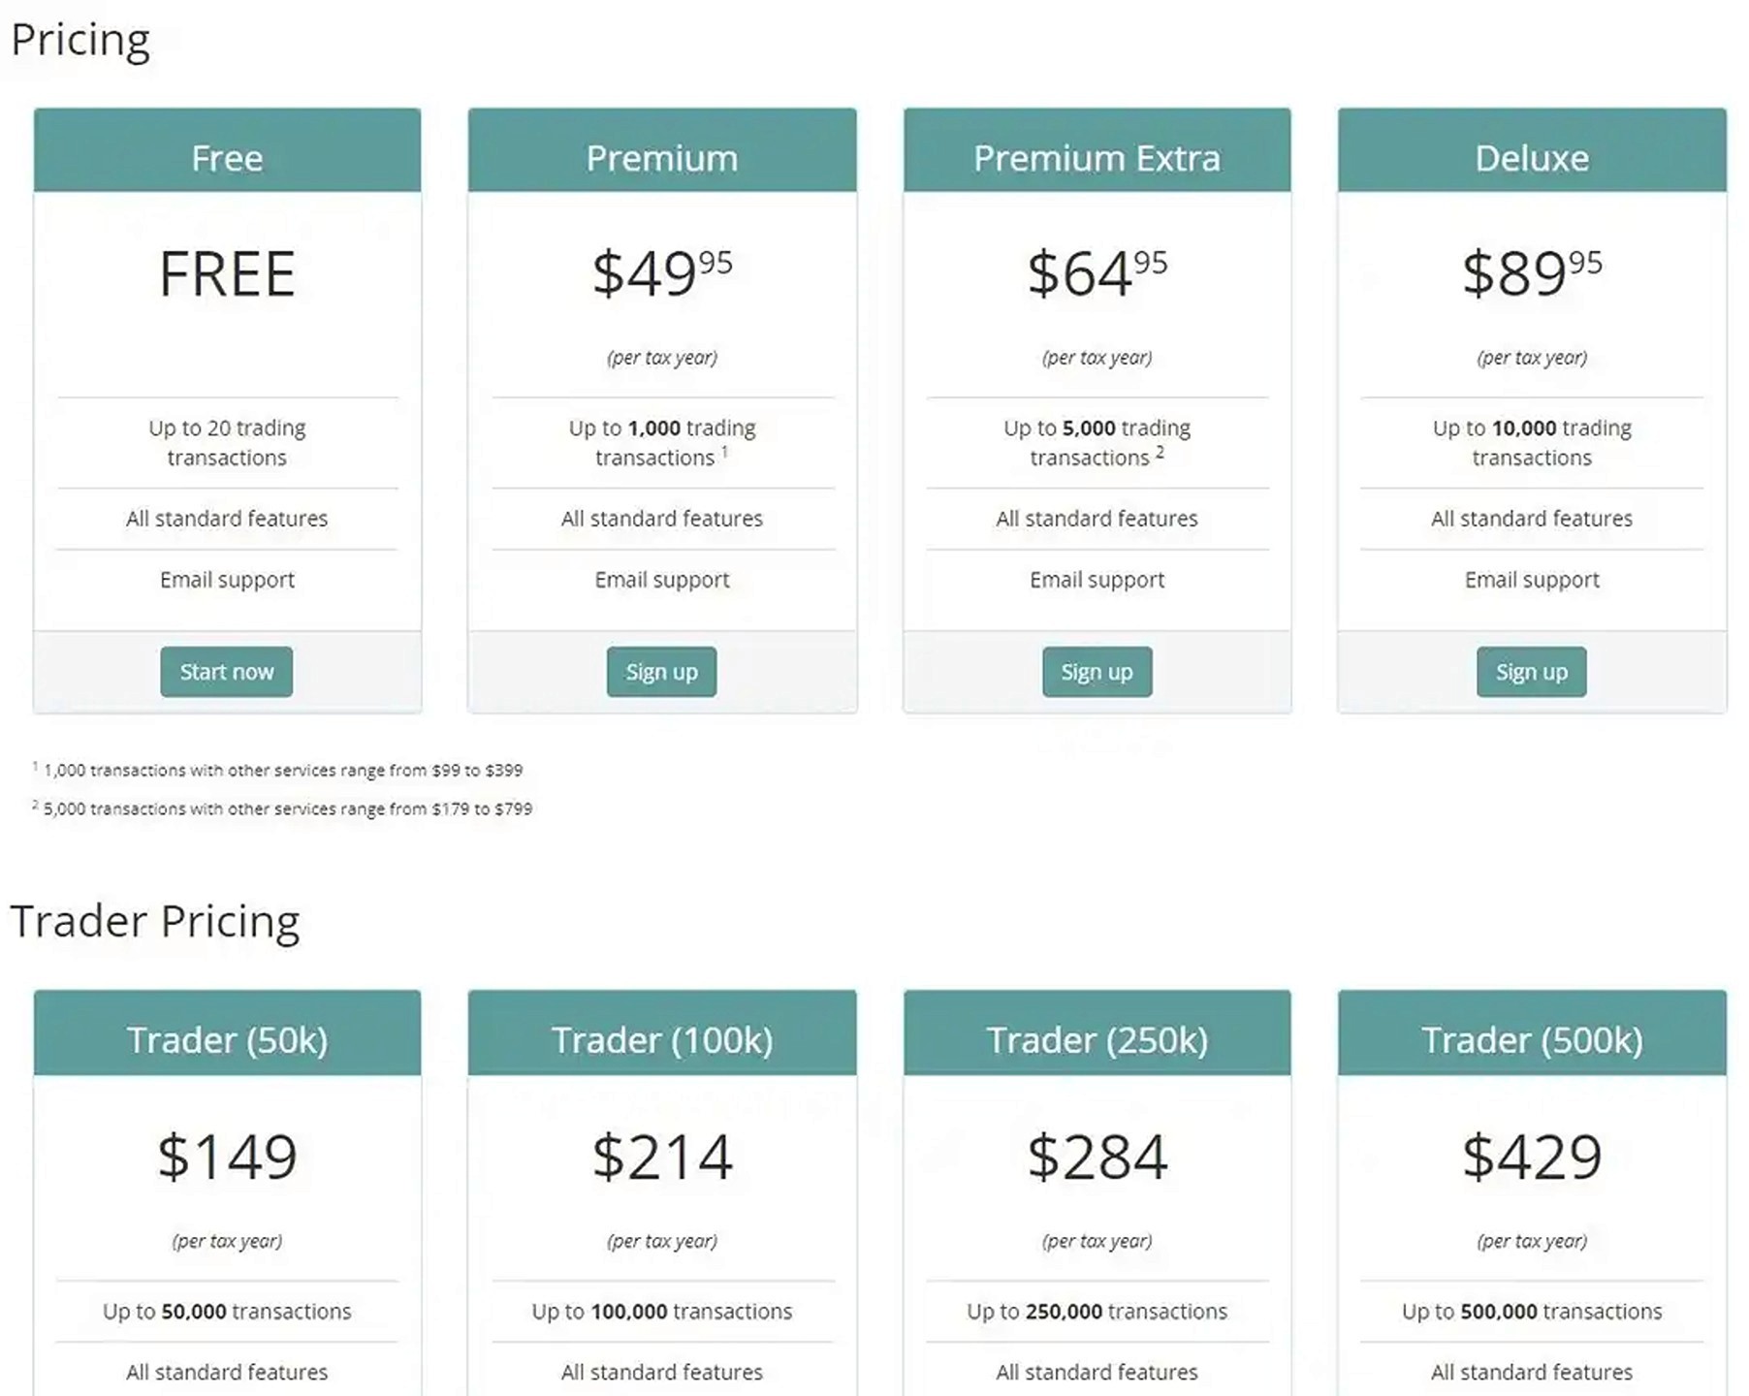Open footnote 2 about 5,000 transactions pricing
The image size is (1749, 1396).
[x=286, y=808]
